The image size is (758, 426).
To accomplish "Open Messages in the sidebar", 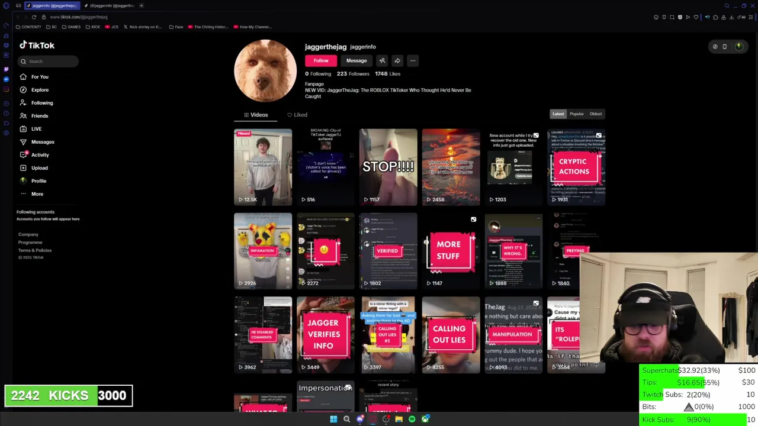I will coord(37,142).
